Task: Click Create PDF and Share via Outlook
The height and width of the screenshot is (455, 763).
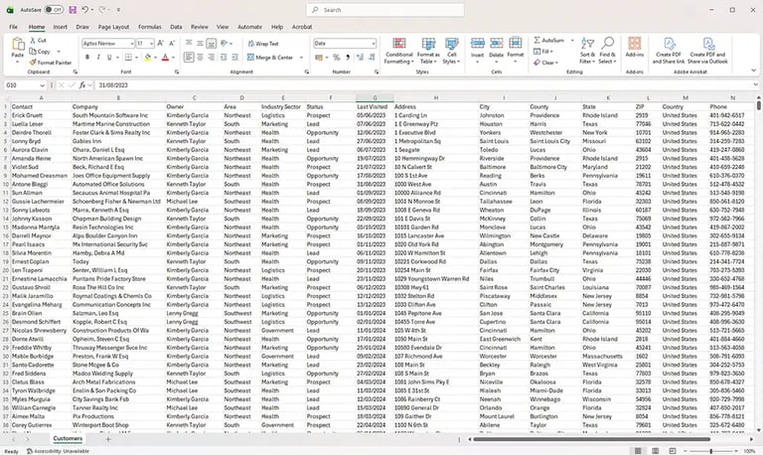Action: pos(707,51)
